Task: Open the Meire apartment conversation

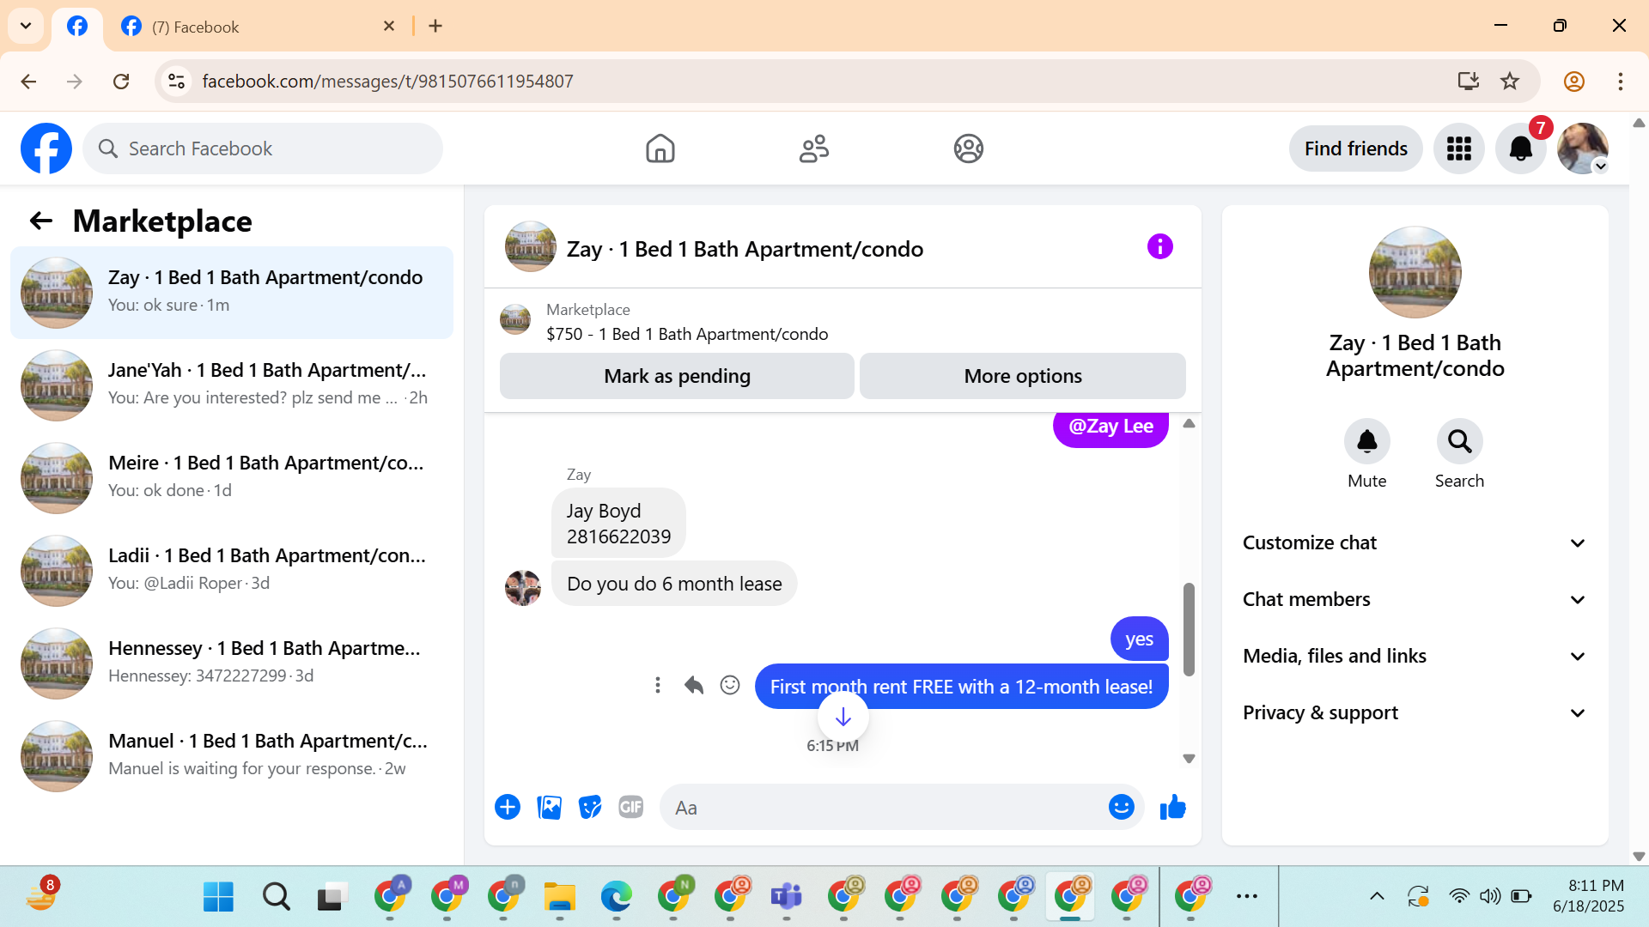Action: (232, 477)
